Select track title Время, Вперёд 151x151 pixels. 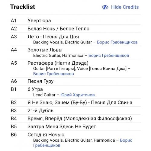45,119
